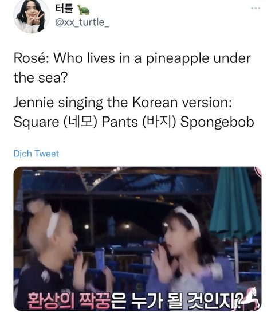Viewport: 275px width, 317px height.
Task: Select the "Jennie singing the Korean version" line
Action: click(x=123, y=103)
